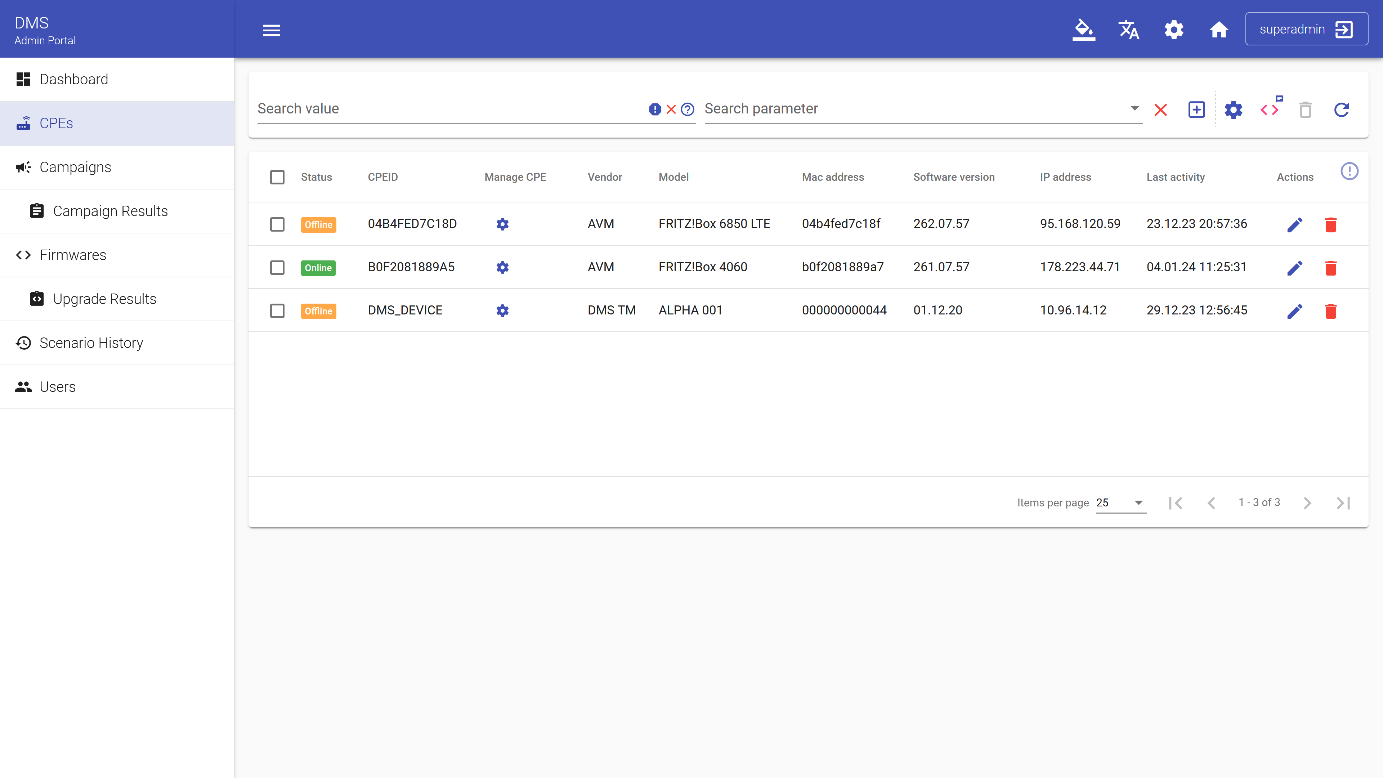Open the scripts code icon in toolbar

pos(1270,109)
